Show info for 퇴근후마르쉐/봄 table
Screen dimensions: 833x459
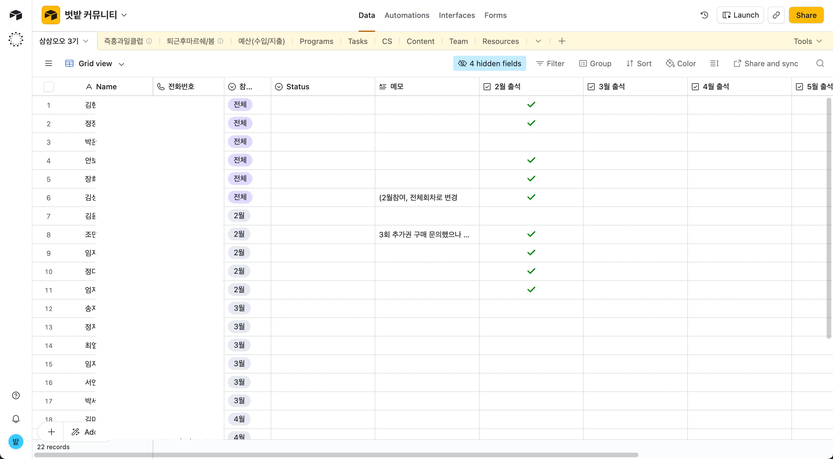220,41
